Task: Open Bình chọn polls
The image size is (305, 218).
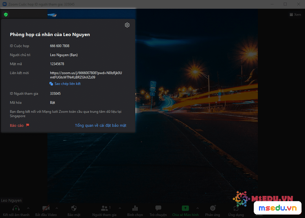Action: point(135,211)
